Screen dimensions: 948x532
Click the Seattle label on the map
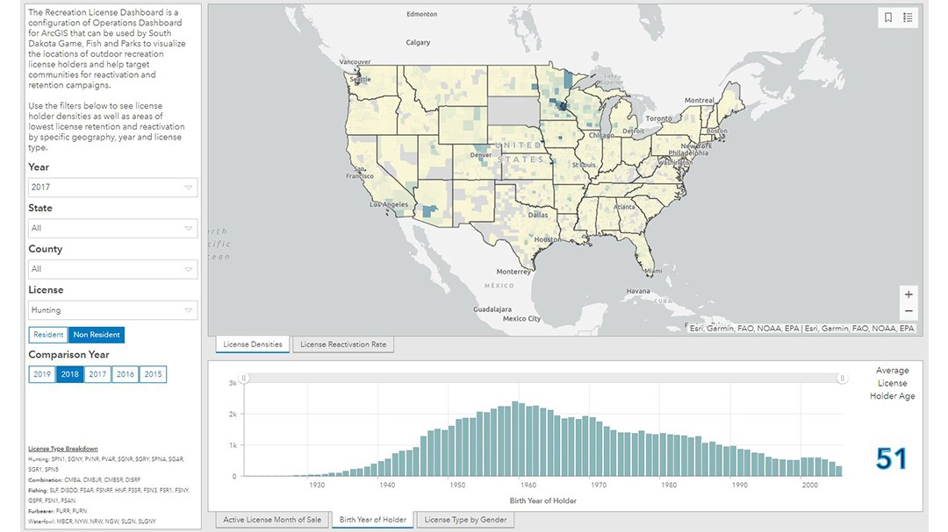[x=361, y=79]
